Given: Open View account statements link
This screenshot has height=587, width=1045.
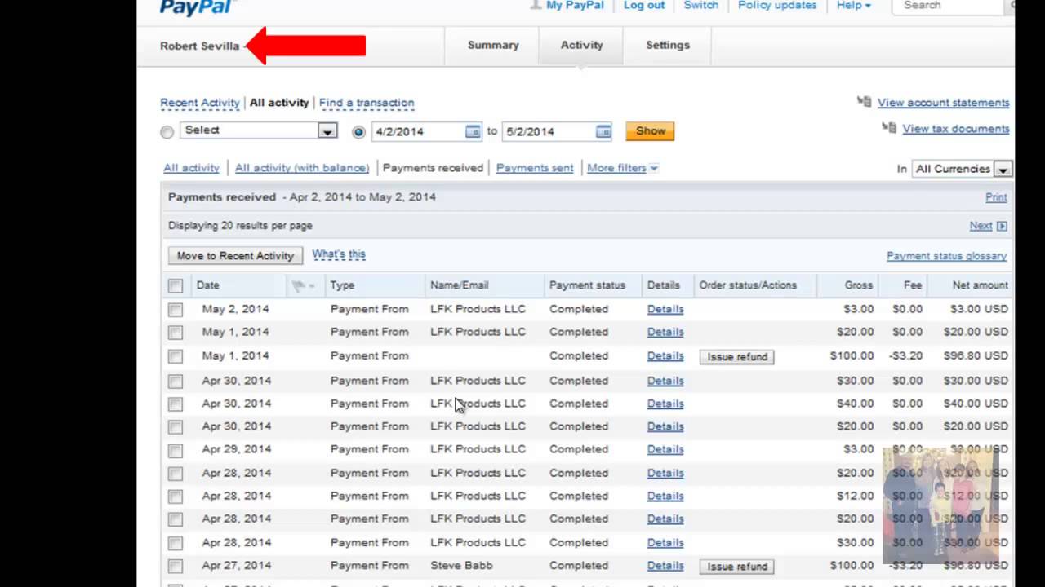Looking at the screenshot, I should (944, 103).
